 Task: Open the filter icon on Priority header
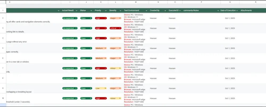pos(106,11)
